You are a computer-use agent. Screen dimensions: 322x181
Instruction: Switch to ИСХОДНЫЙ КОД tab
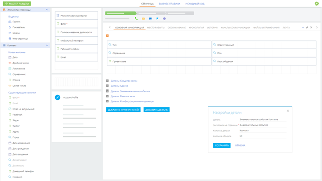pyautogui.click(x=195, y=4)
